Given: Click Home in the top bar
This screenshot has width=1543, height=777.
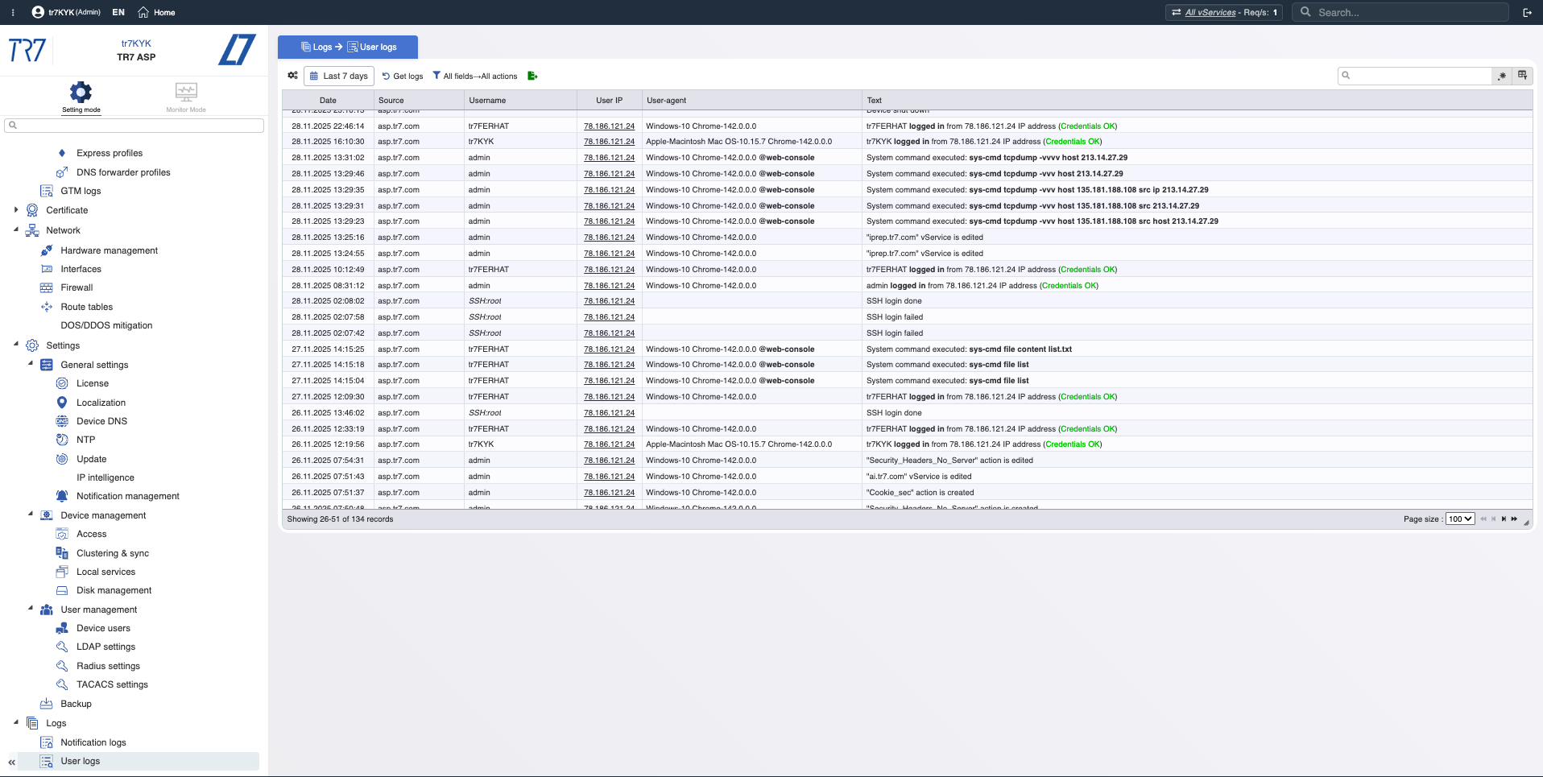Looking at the screenshot, I should (156, 12).
